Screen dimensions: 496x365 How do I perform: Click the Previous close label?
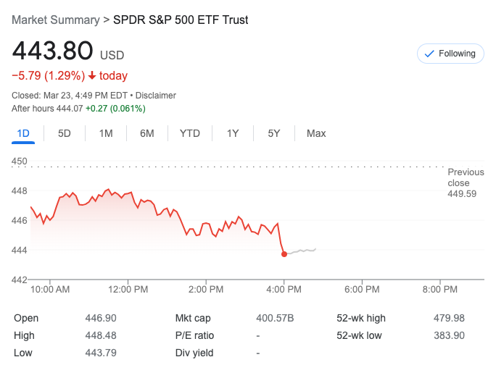pos(465,177)
